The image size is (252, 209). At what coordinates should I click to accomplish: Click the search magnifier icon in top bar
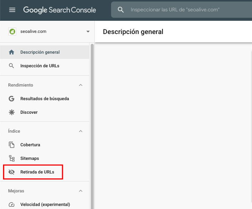121,10
